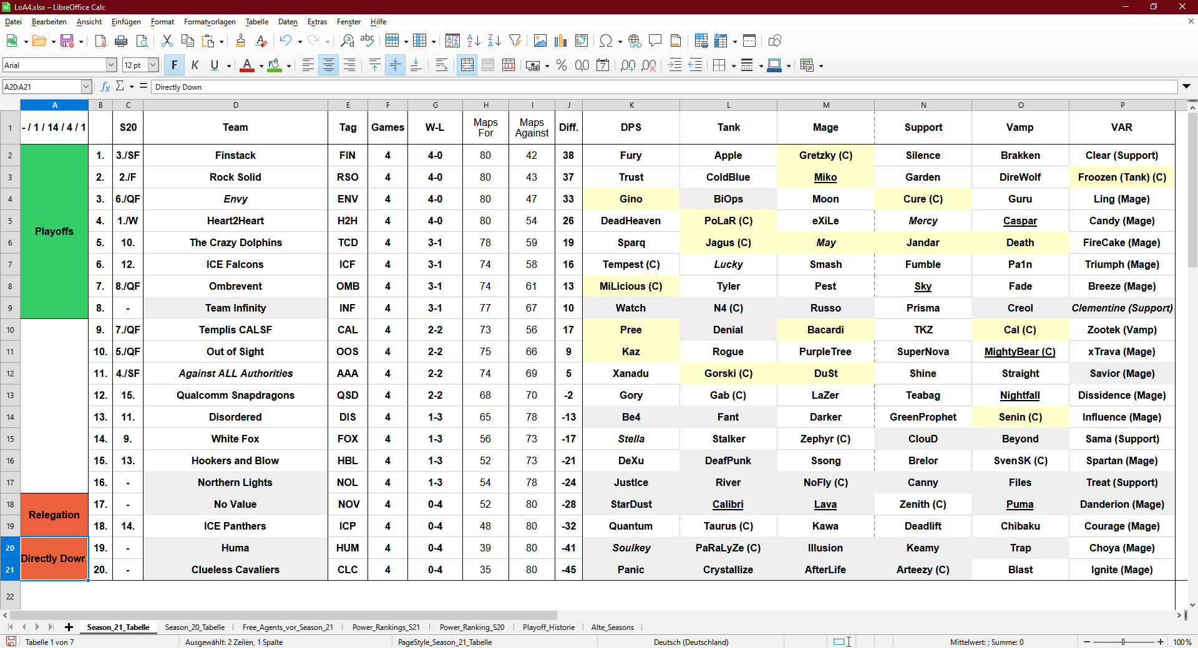Screen dimensions: 1198x648
Task: Open the font name dropdown
Action: pos(112,65)
